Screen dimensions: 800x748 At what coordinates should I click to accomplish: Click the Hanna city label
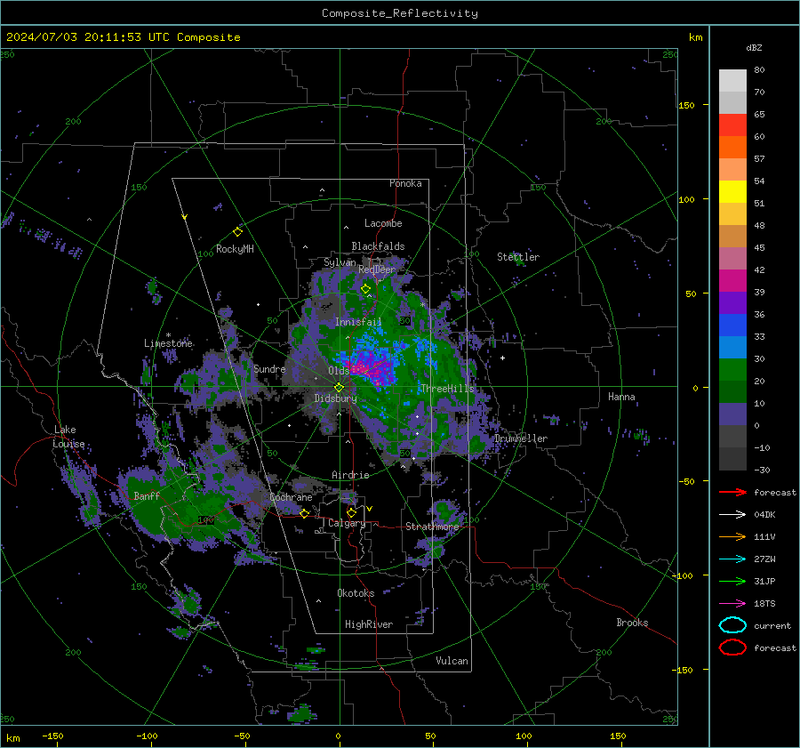621,397
